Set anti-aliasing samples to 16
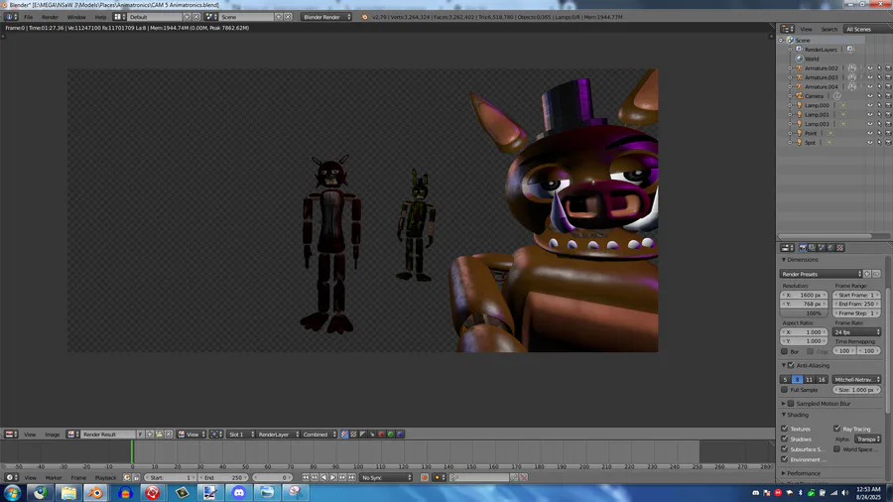 [x=822, y=380]
